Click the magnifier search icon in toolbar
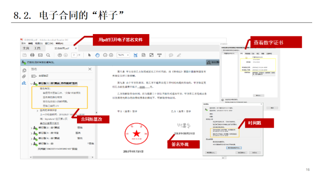 [48, 55]
